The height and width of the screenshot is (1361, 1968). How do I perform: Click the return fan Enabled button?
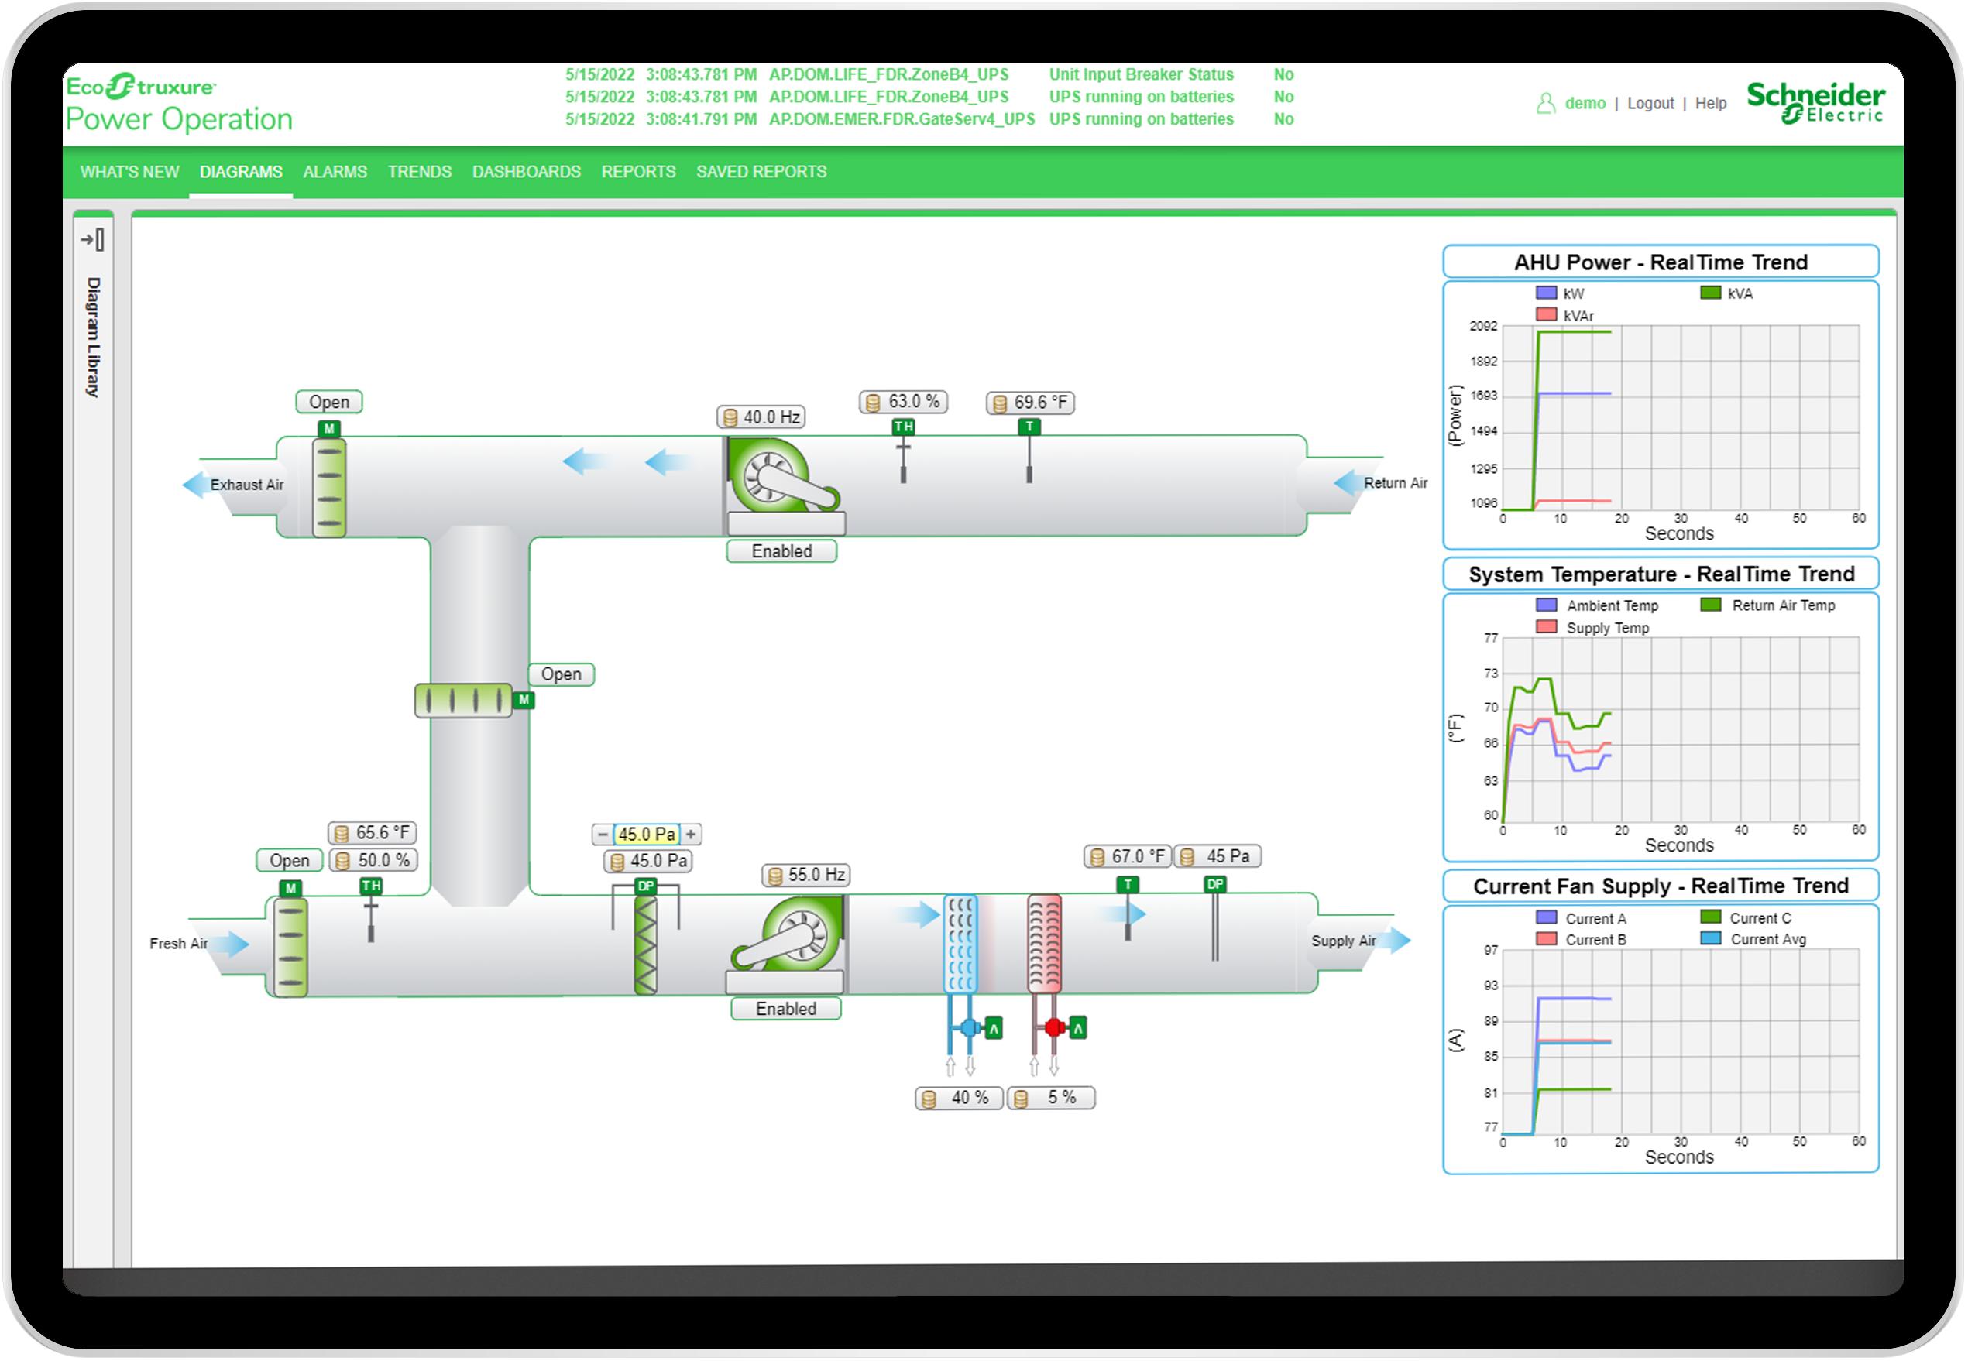tap(782, 552)
